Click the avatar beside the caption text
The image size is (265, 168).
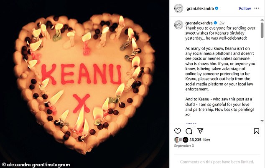tap(178, 23)
